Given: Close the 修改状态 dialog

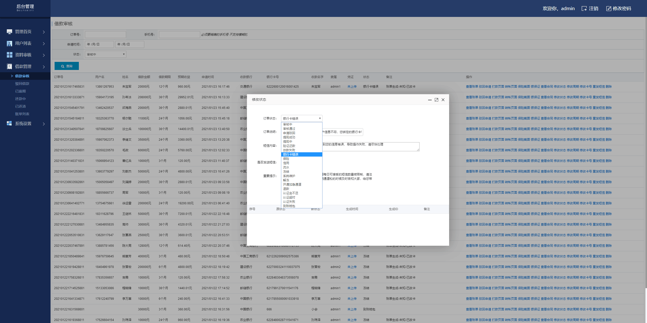Looking at the screenshot, I should [443, 100].
